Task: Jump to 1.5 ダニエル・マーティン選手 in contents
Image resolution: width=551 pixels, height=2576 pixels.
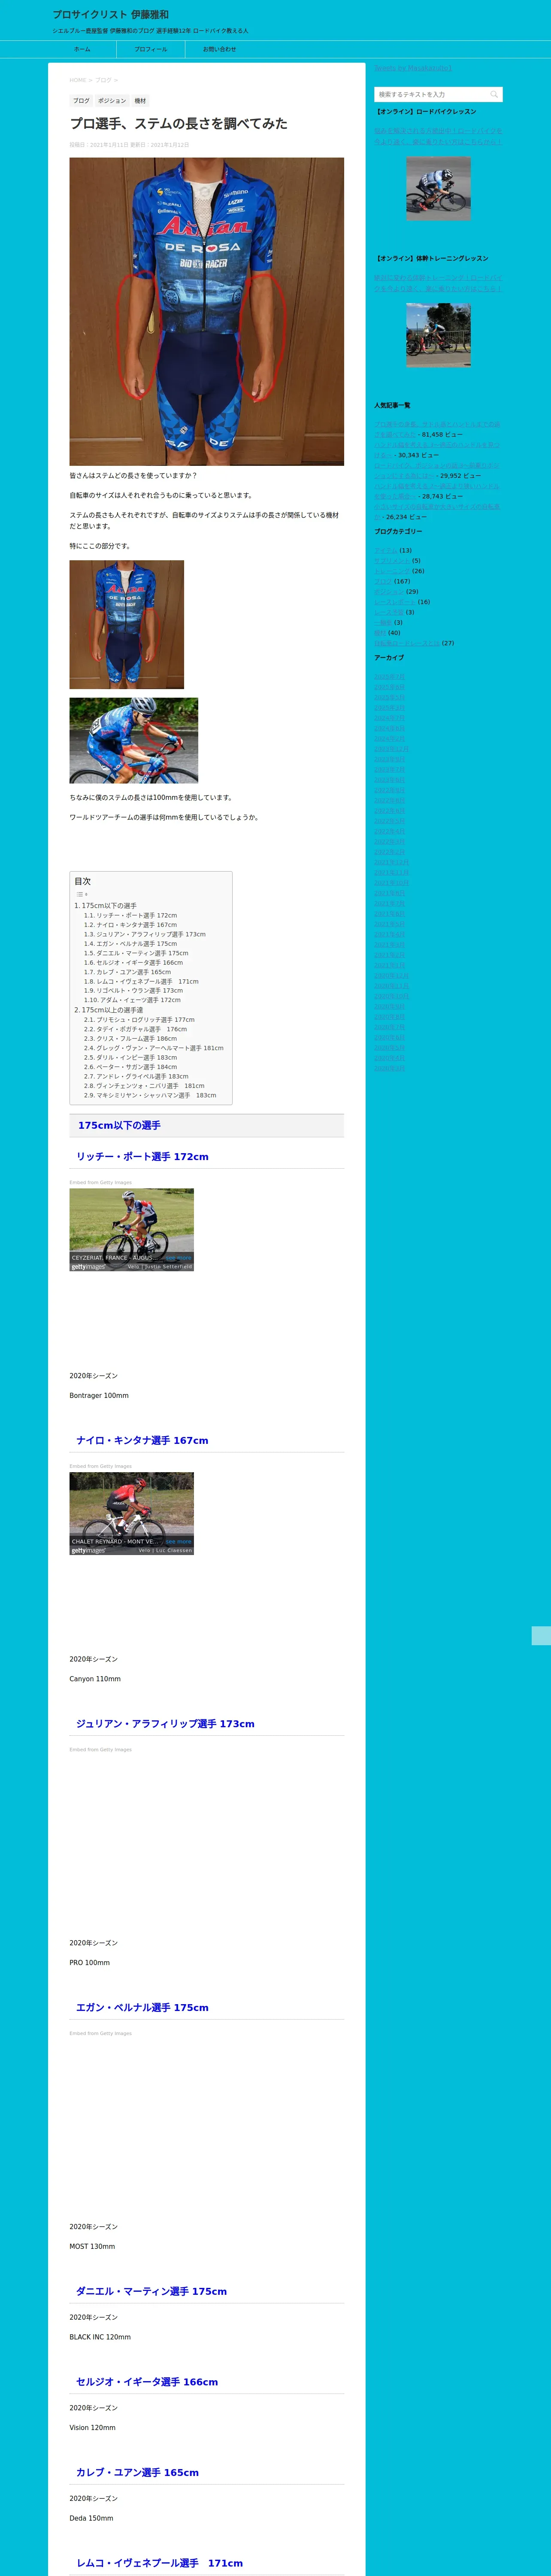Action: pos(136,953)
